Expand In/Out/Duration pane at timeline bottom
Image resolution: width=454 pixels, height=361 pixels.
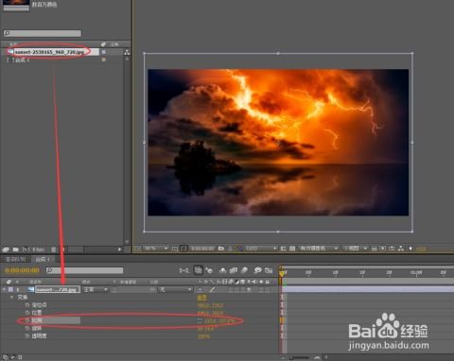pos(20,357)
